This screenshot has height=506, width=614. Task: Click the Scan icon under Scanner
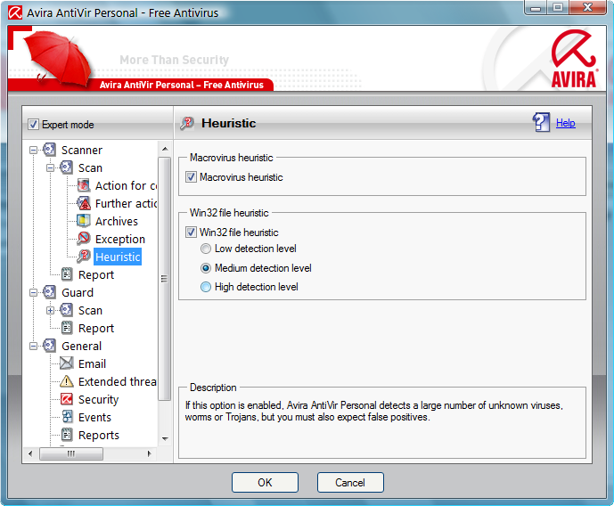(x=66, y=167)
